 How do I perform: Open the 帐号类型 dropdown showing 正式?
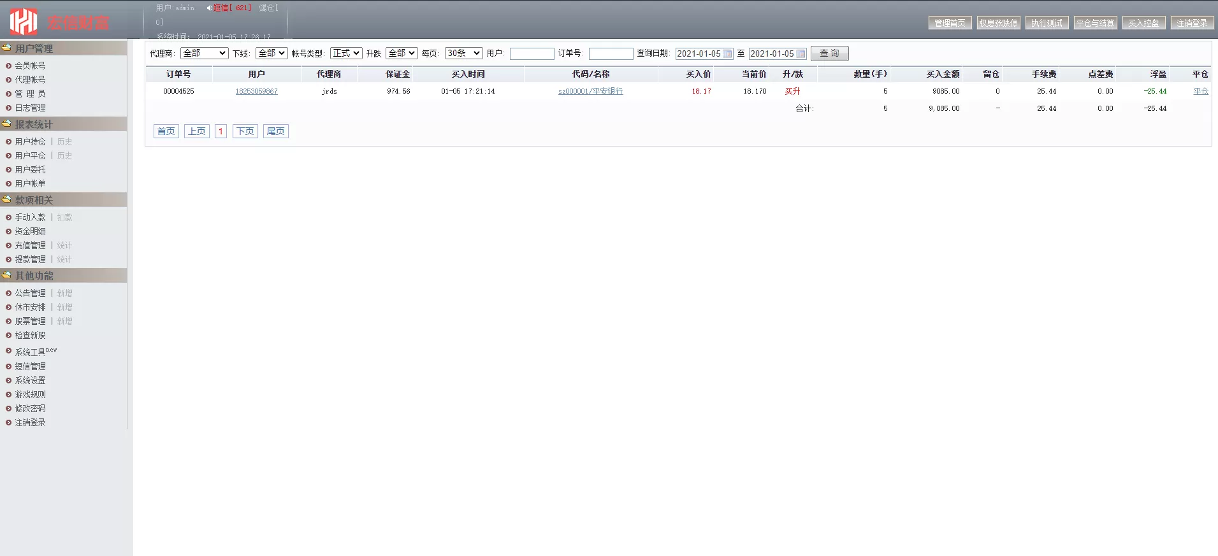(x=346, y=53)
